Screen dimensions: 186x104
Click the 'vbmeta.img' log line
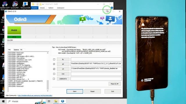pos(17,74)
